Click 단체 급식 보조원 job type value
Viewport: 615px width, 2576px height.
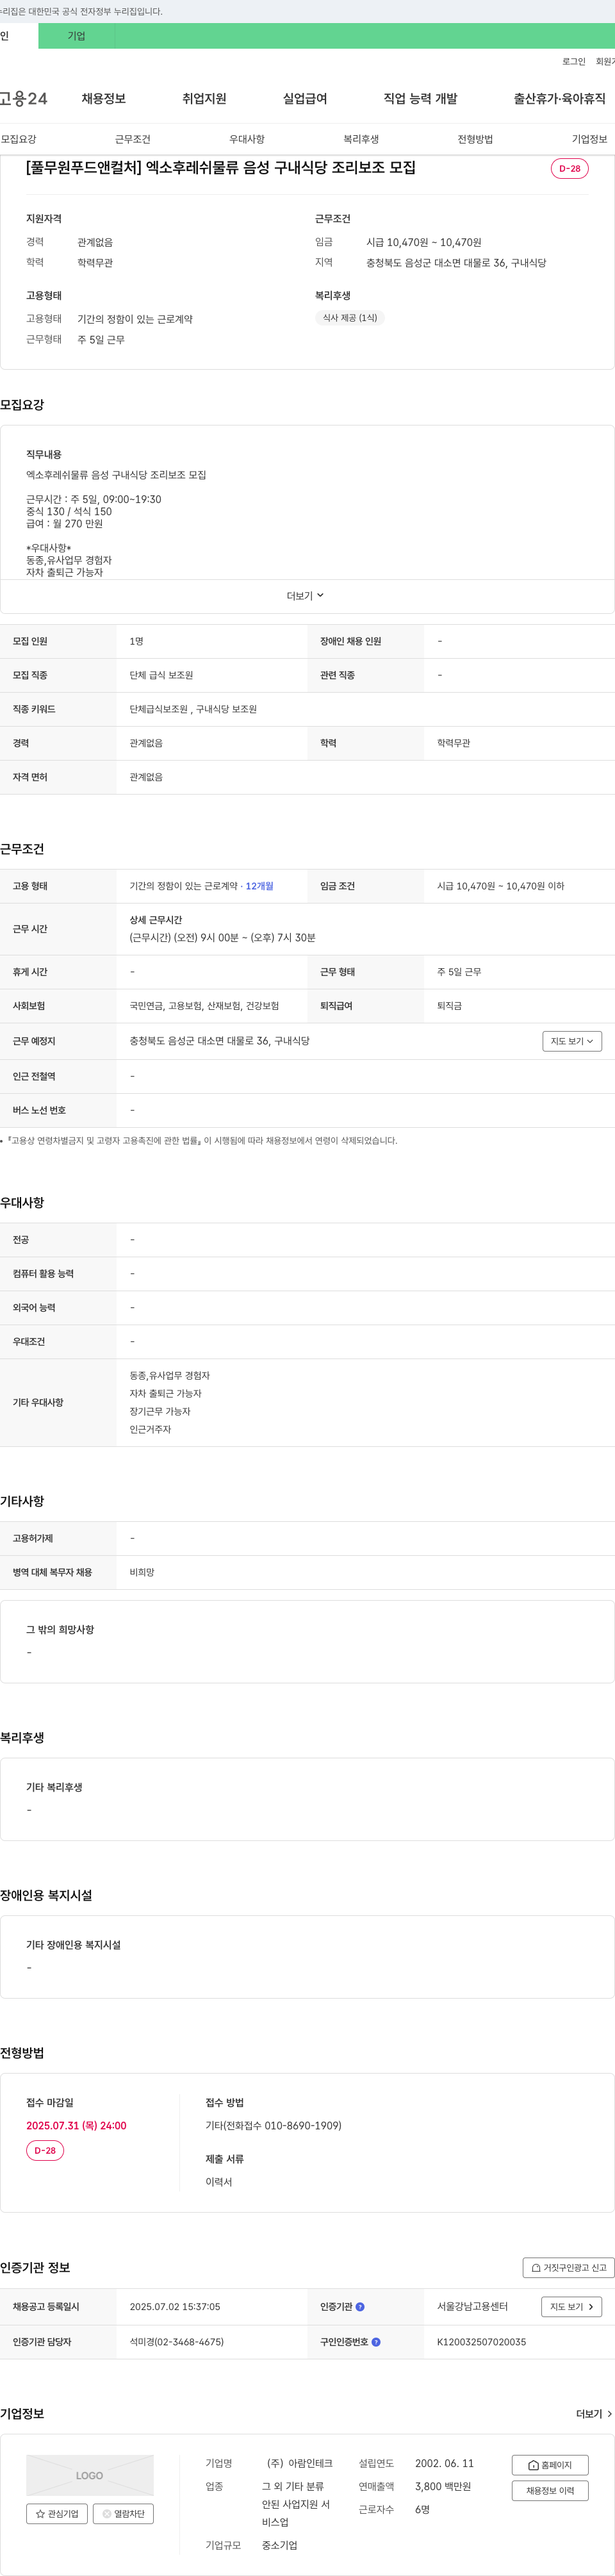point(161,675)
